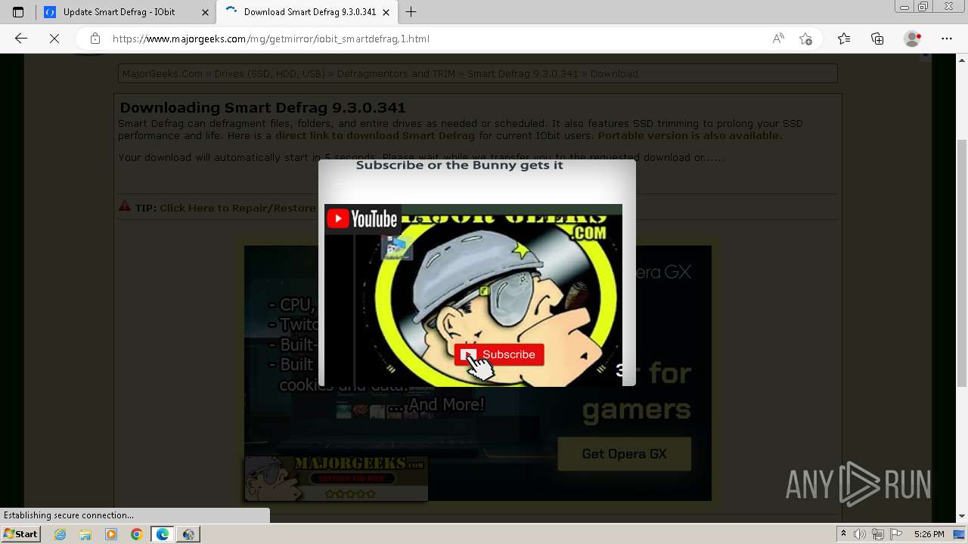This screenshot has width=968, height=544.
Task: Click Here to Repair/Restore tip link
Action: pos(237,209)
